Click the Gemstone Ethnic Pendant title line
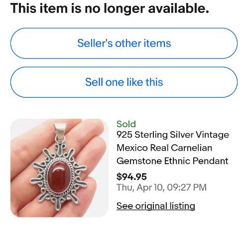This screenshot has height=231, width=248. pyautogui.click(x=172, y=161)
